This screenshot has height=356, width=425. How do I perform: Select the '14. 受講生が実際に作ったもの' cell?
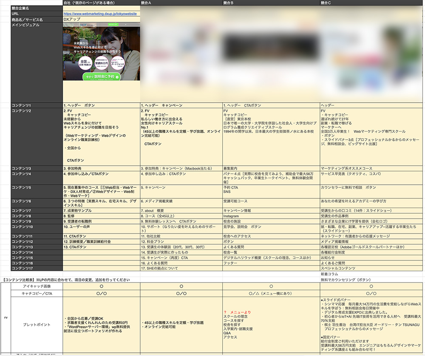pyautogui.click(x=181, y=252)
